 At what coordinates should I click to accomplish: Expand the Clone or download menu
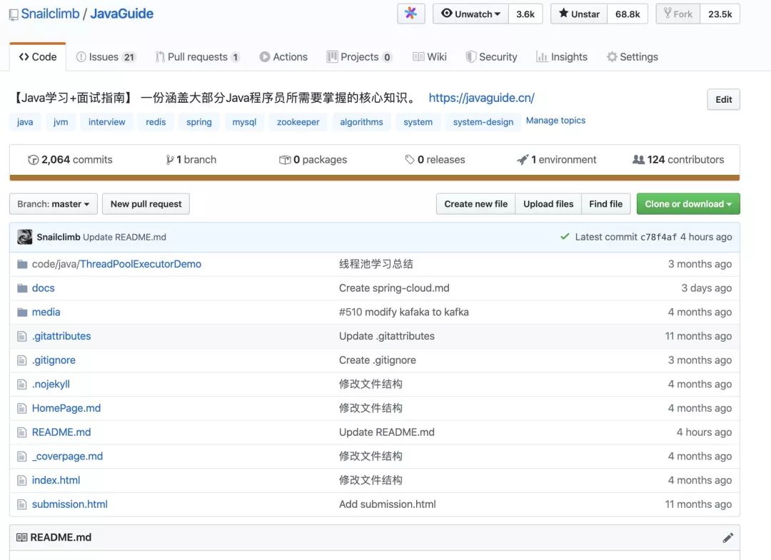tap(688, 204)
